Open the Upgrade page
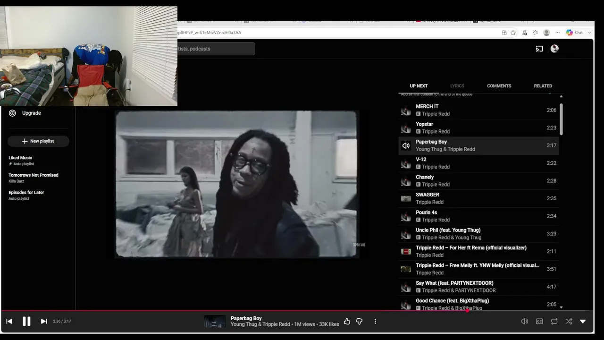The height and width of the screenshot is (340, 604). coord(31,113)
